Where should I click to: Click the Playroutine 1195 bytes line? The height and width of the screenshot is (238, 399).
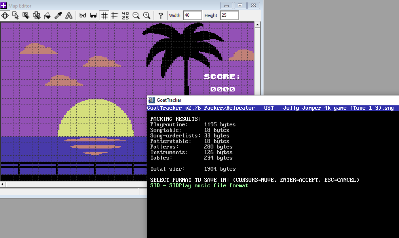click(193, 124)
